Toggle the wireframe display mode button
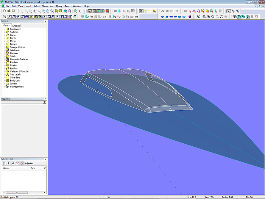The image size is (265, 199). 235,17
